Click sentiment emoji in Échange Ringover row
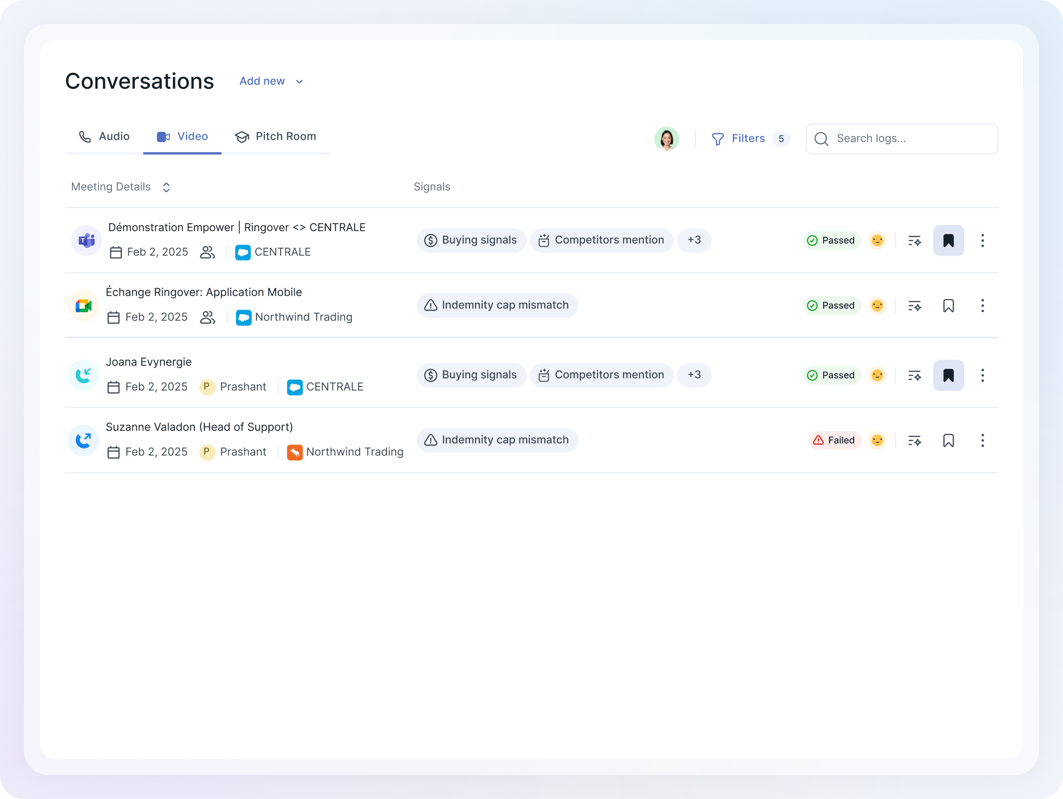Viewport: 1063px width, 799px height. pos(877,305)
